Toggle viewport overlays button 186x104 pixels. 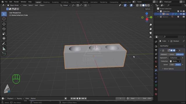click(x=131, y=5)
